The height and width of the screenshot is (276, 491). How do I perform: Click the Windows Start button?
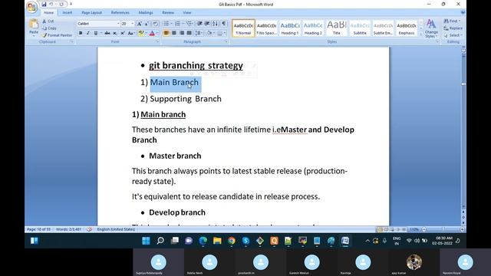(x=146, y=241)
